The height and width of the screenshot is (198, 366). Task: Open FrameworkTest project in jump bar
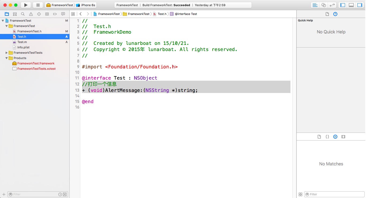pos(107,14)
